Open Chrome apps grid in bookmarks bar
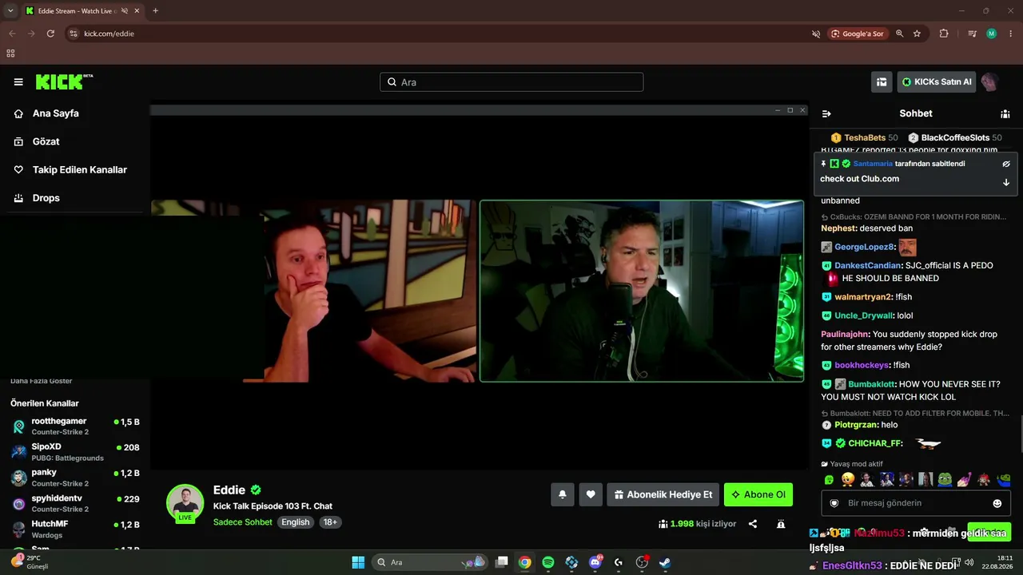 (10, 54)
